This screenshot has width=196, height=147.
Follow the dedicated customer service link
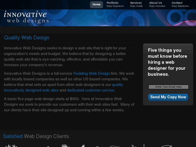click(x=91, y=90)
